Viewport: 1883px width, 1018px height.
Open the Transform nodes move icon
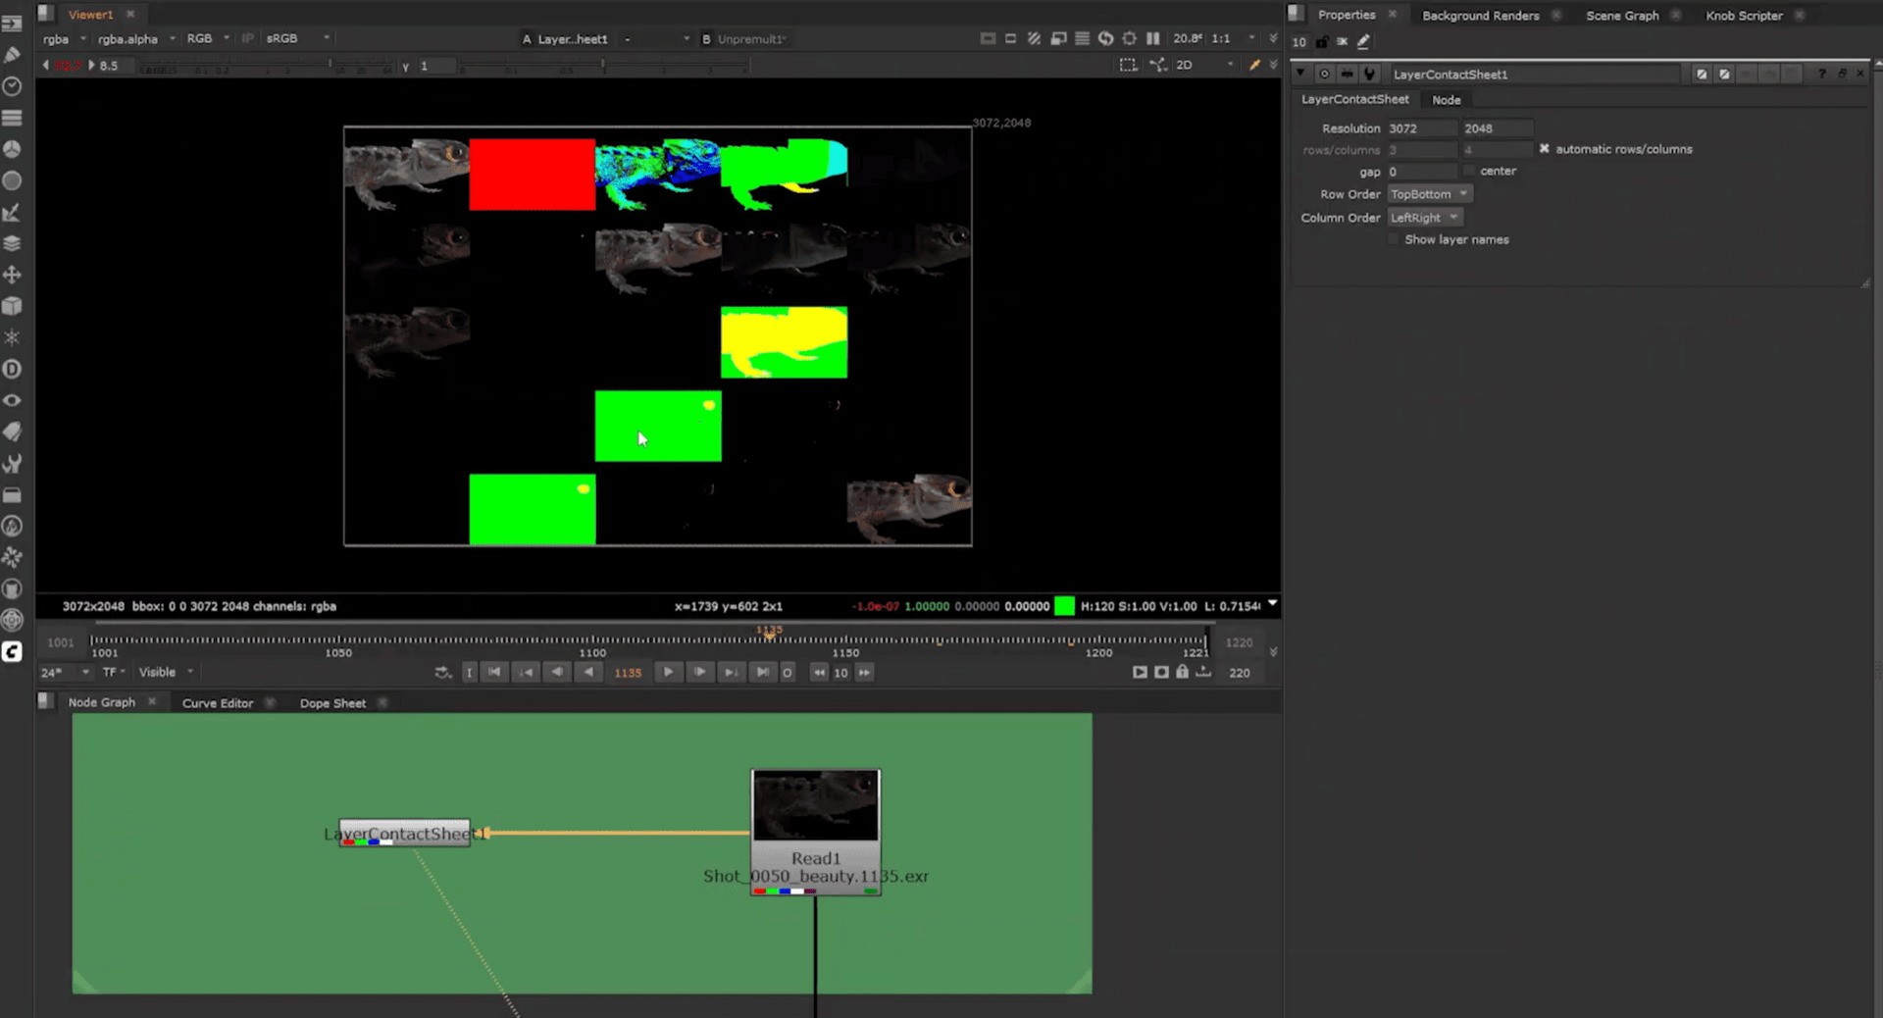coord(12,275)
